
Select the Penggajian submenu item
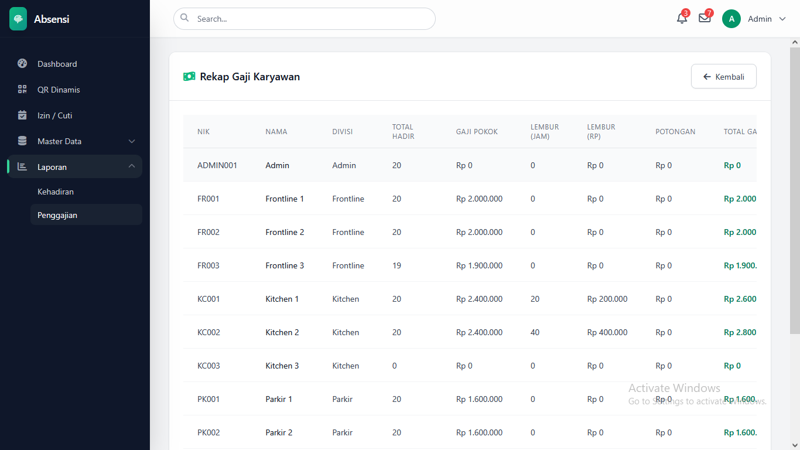[57, 215]
